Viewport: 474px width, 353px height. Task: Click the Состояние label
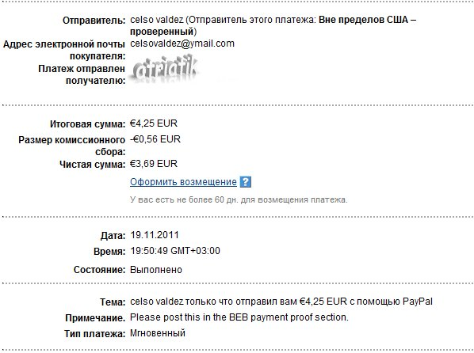click(99, 270)
